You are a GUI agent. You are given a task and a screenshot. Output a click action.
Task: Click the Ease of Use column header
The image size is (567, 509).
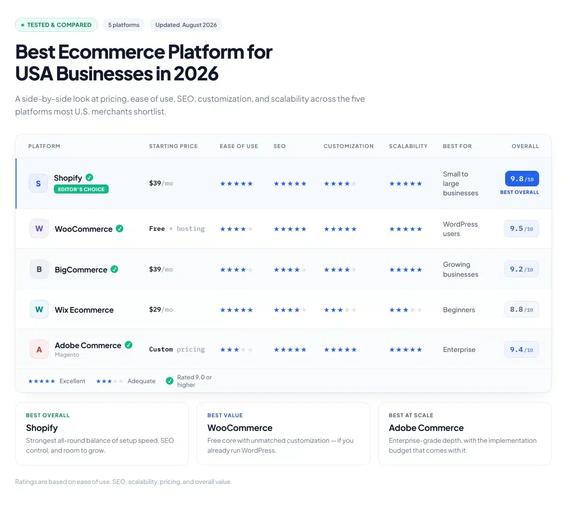(239, 146)
